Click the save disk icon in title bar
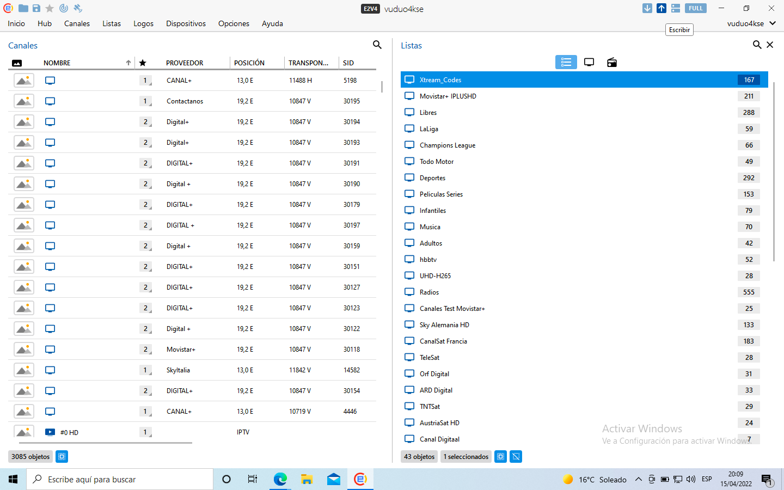Image resolution: width=784 pixels, height=490 pixels. pyautogui.click(x=36, y=8)
